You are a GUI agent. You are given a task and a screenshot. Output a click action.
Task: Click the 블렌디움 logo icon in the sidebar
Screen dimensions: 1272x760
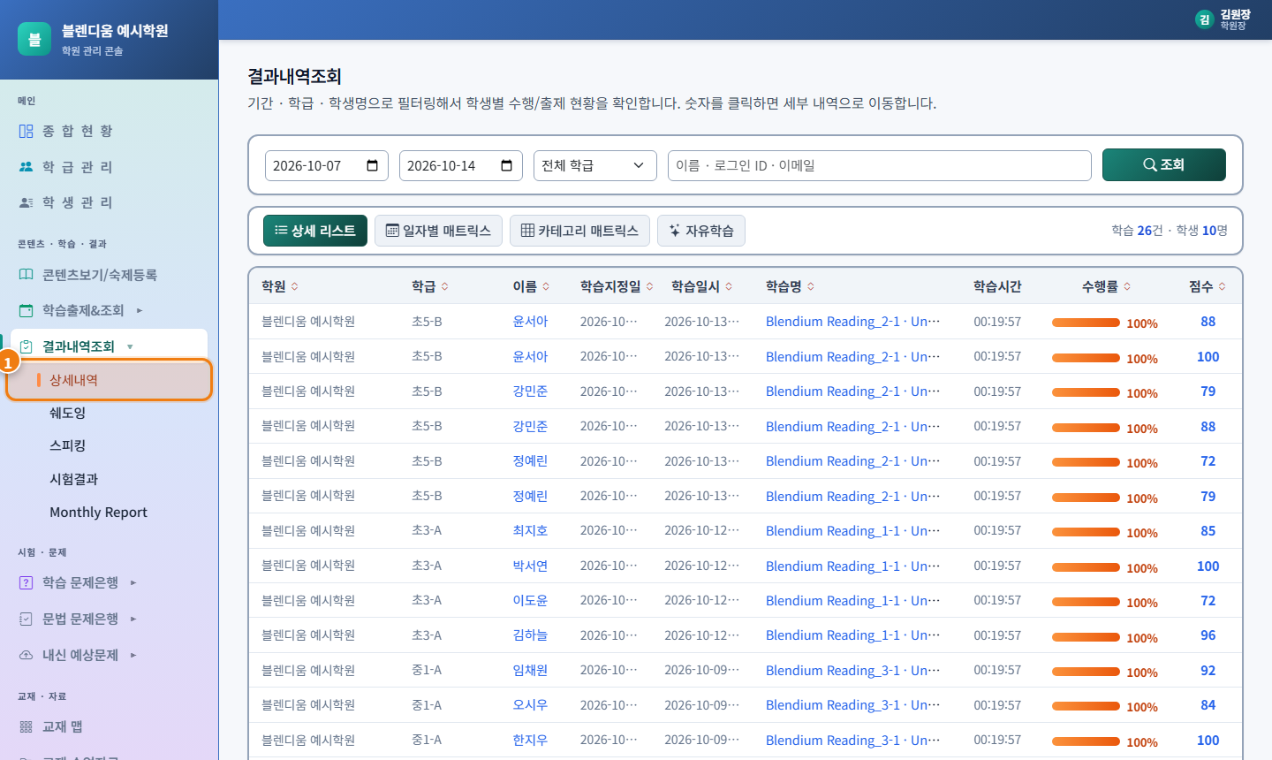point(34,39)
